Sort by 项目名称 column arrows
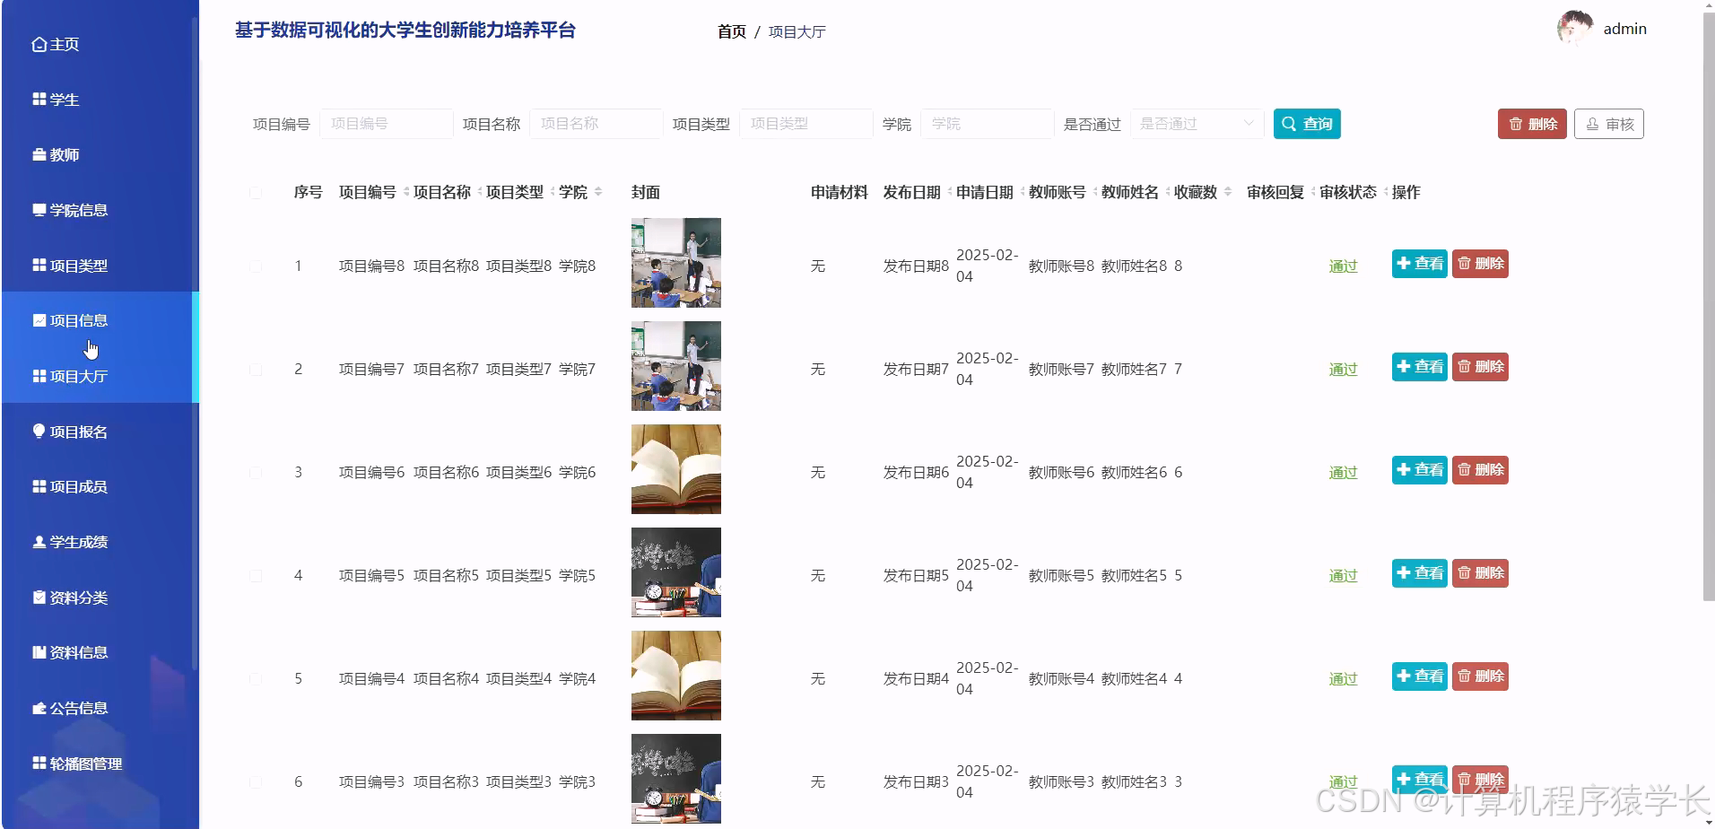Image resolution: width=1715 pixels, height=829 pixels. point(479,191)
